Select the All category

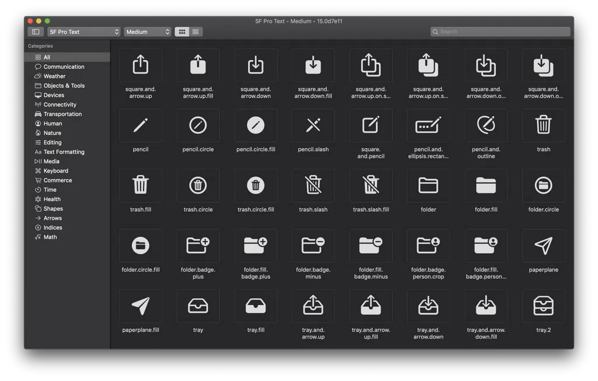coord(67,57)
